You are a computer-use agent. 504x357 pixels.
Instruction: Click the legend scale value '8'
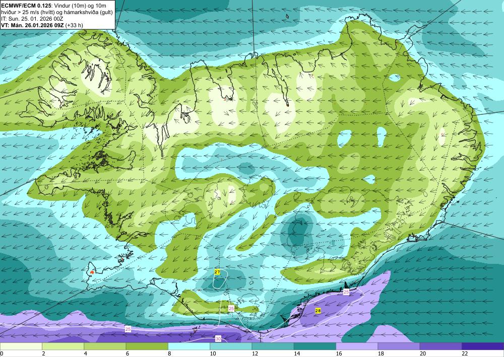(x=170, y=353)
